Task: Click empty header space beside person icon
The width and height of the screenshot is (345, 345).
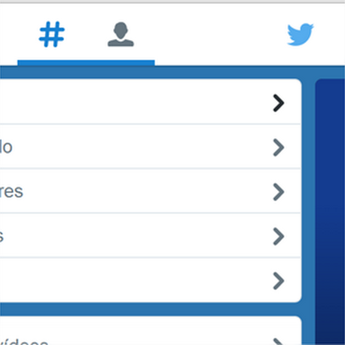Action: (209, 34)
